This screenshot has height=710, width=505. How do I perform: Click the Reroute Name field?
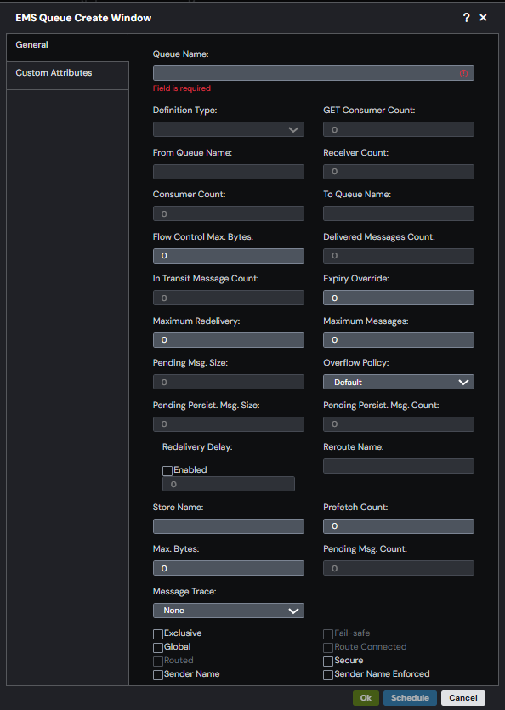[399, 466]
